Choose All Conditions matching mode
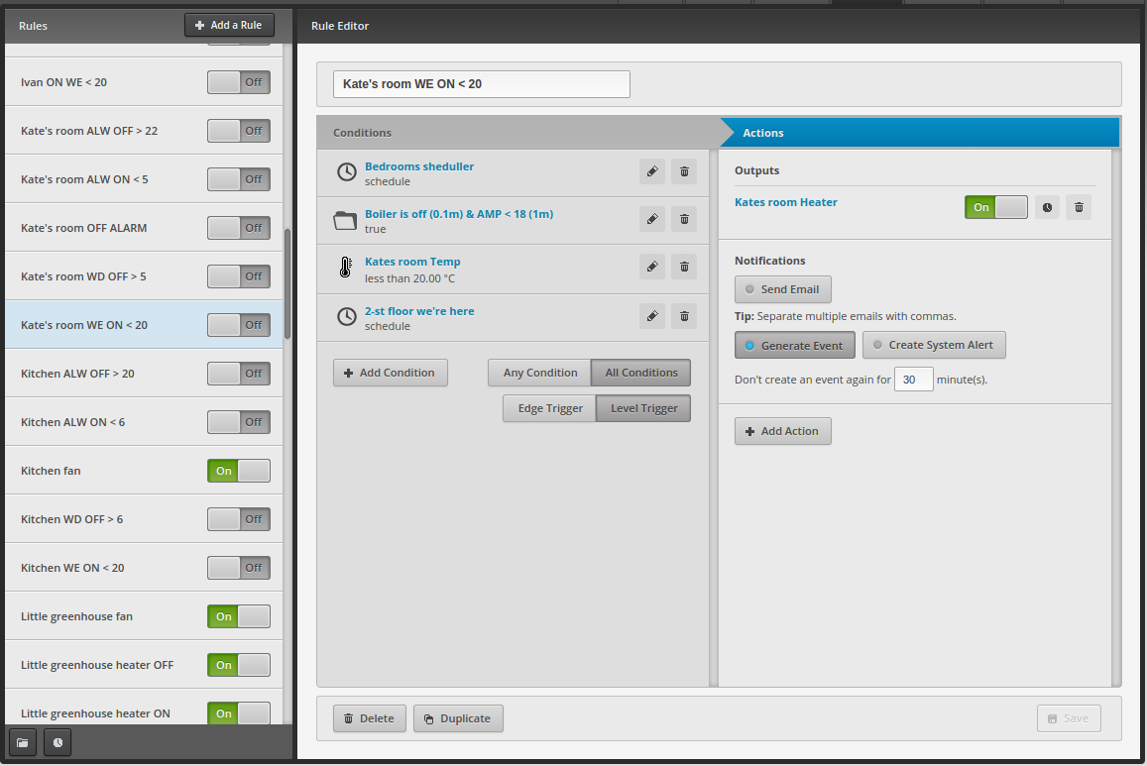The height and width of the screenshot is (766, 1147). point(640,373)
